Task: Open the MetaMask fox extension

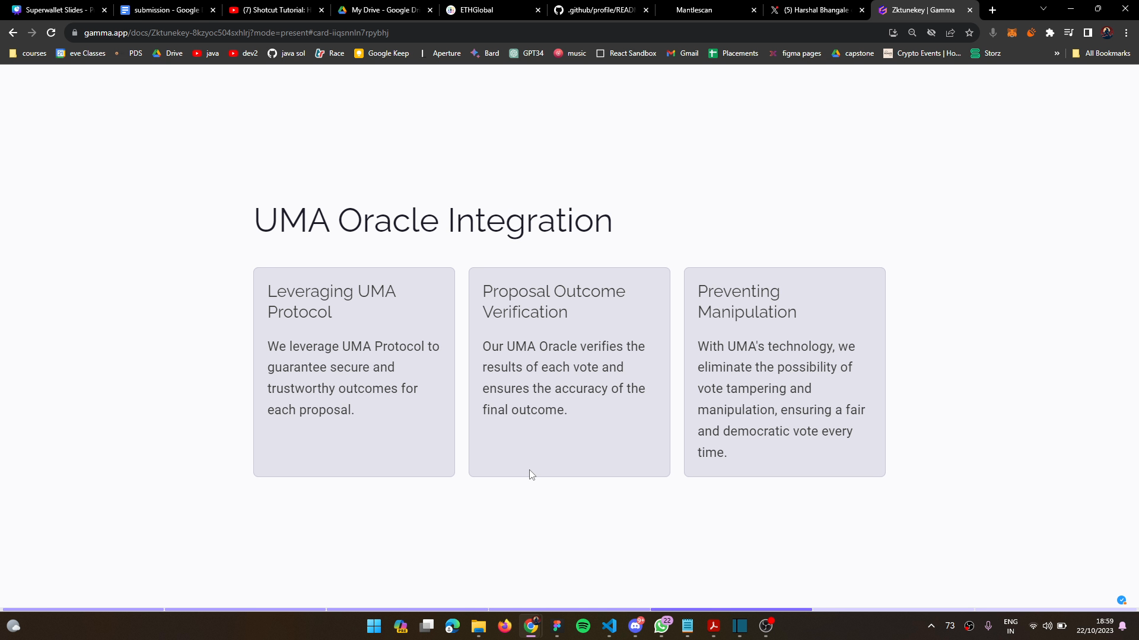Action: click(1012, 33)
